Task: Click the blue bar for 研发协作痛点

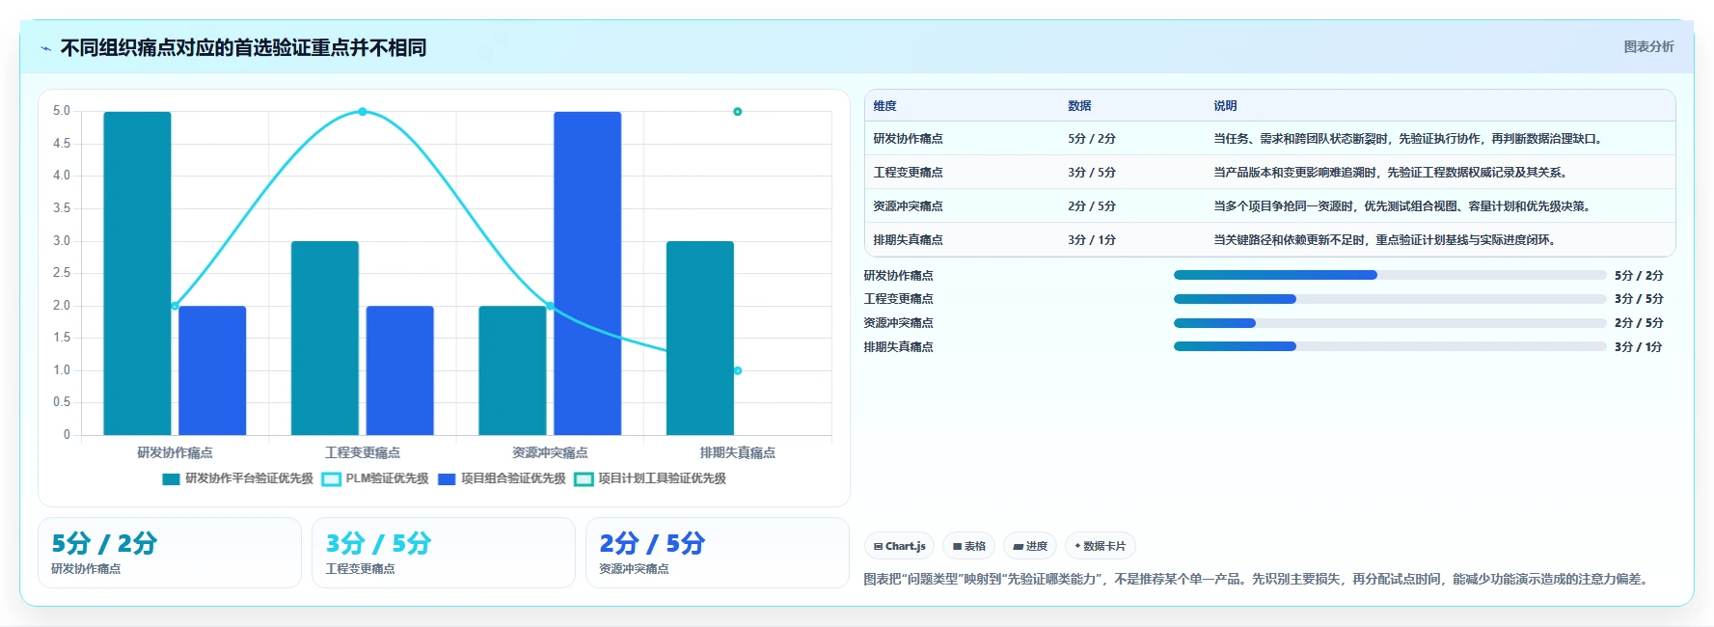Action: (x=212, y=370)
